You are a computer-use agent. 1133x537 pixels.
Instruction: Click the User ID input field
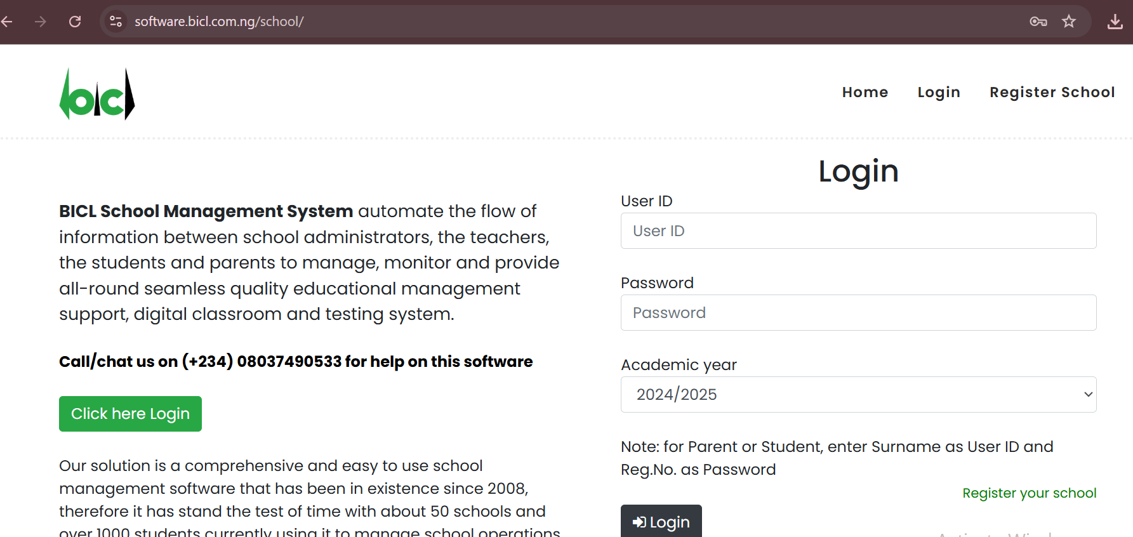tap(858, 231)
